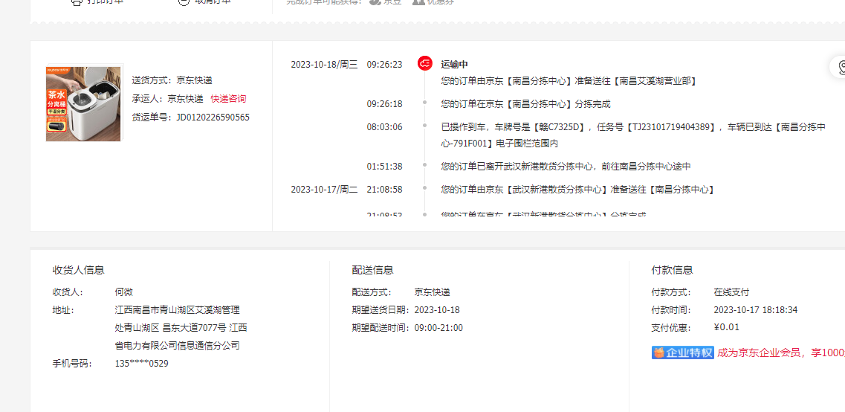
Task: Click the 企业特权 badge
Action: click(683, 353)
